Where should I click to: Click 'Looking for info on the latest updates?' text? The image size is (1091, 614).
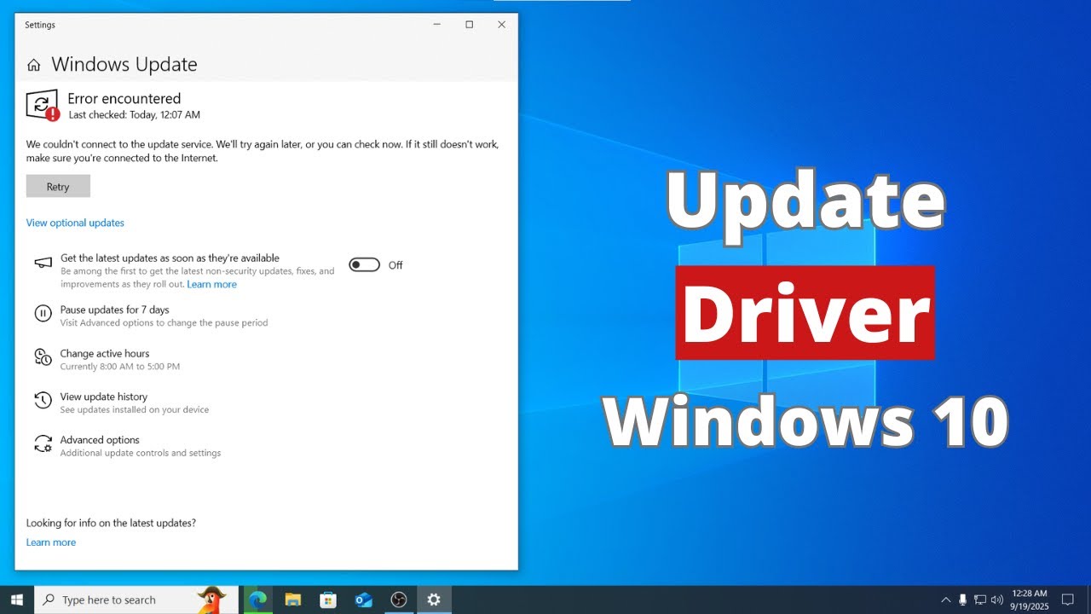click(111, 523)
